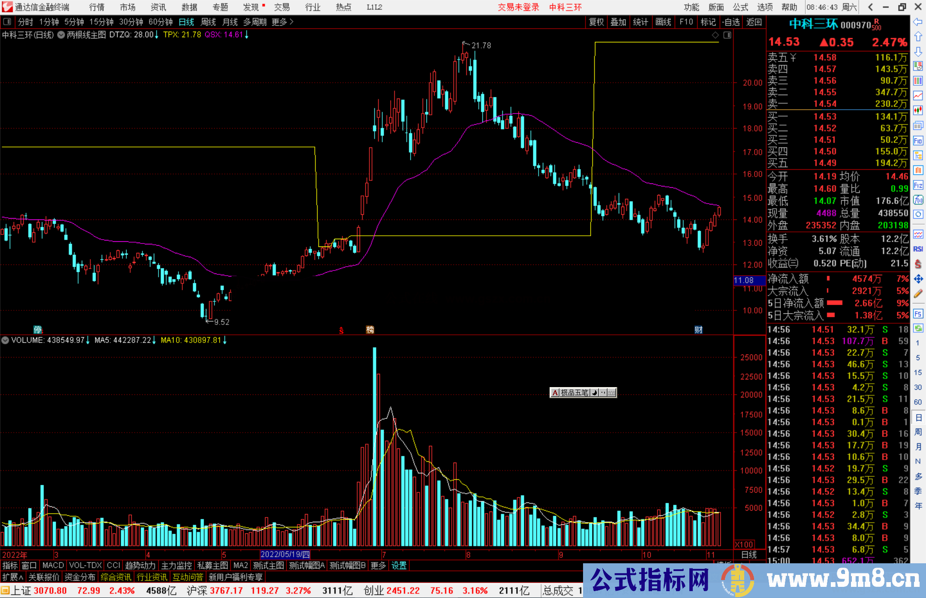The height and width of the screenshot is (598, 926).
Task: Click the back arrow icon in right sidebar
Action: 918,22
